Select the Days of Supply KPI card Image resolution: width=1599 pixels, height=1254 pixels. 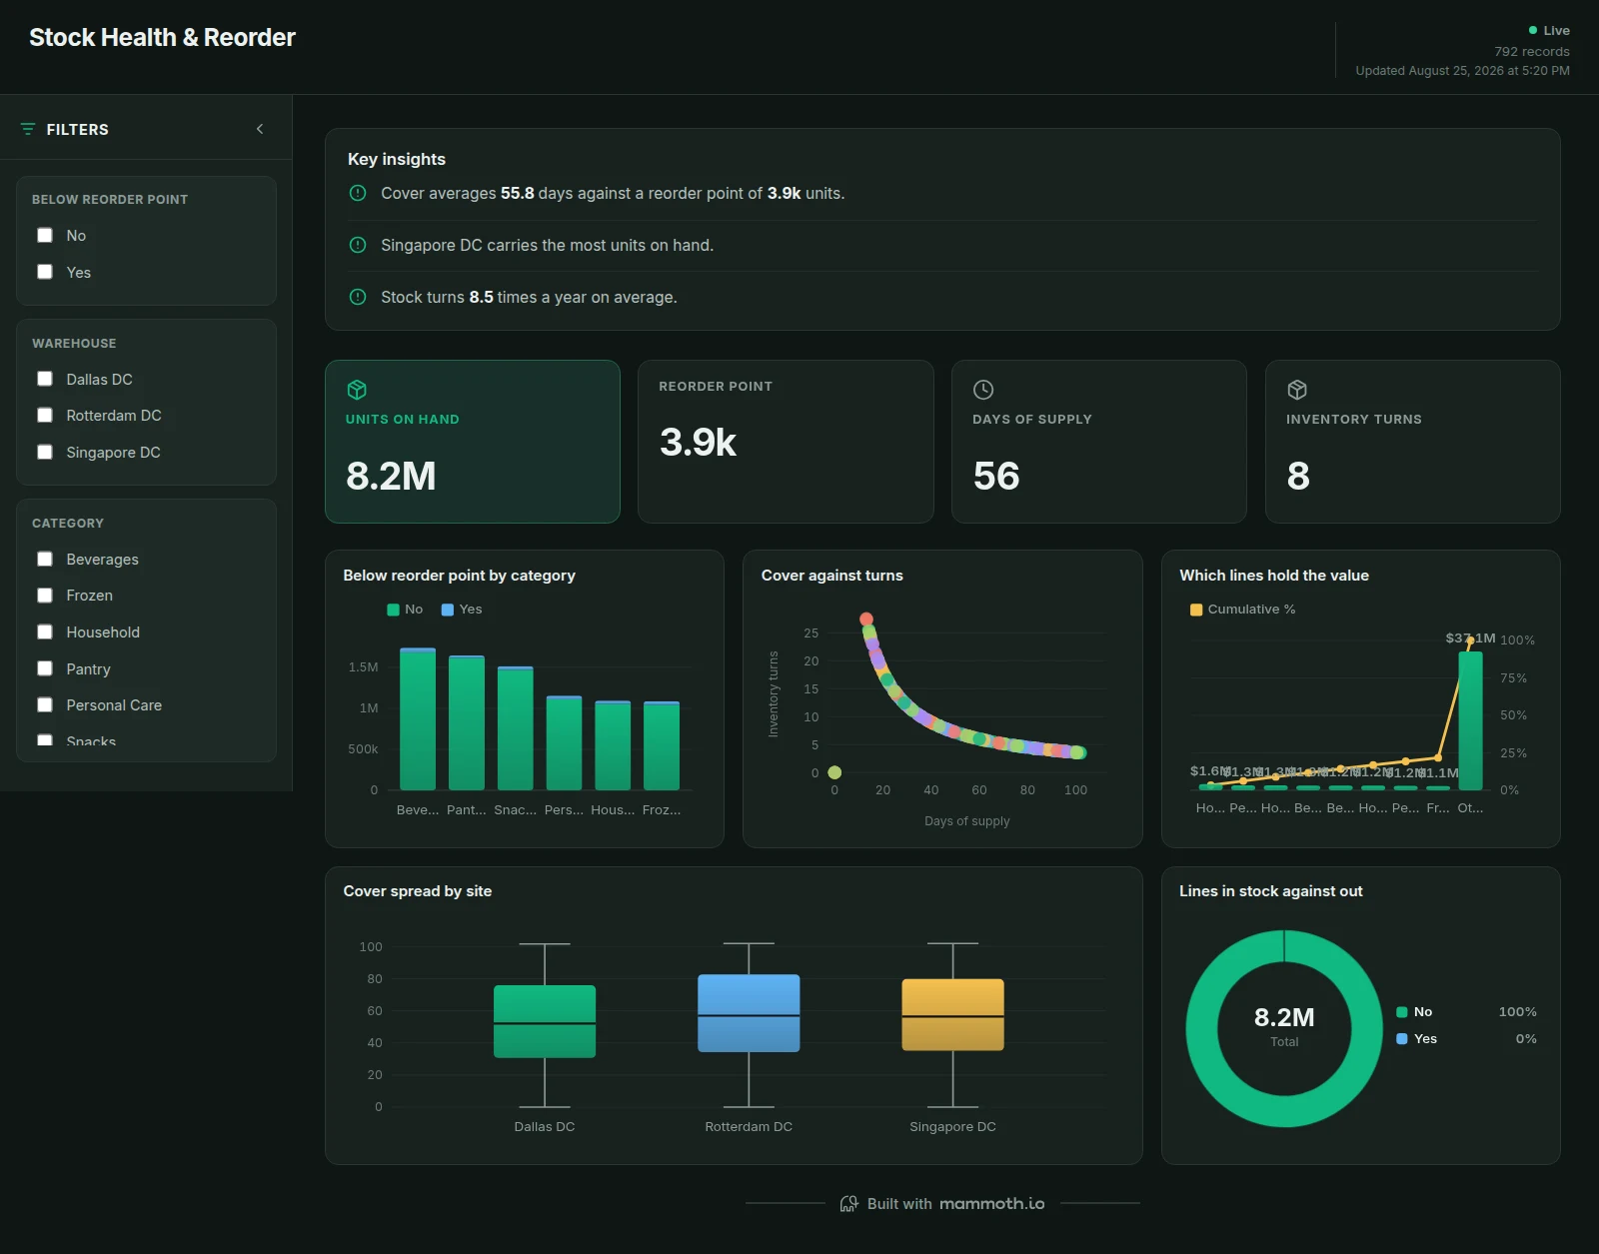pyautogui.click(x=1099, y=442)
